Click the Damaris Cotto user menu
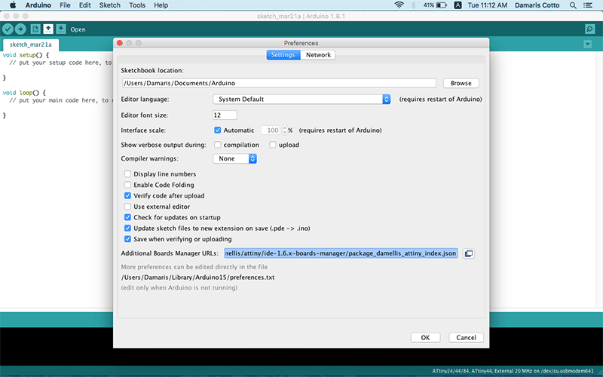Viewport: 603px width, 377px height. tap(537, 5)
